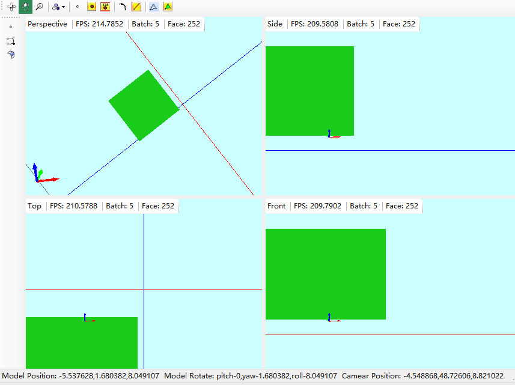Select the zoom magnifier tool
515x385 pixels.
tap(40, 7)
